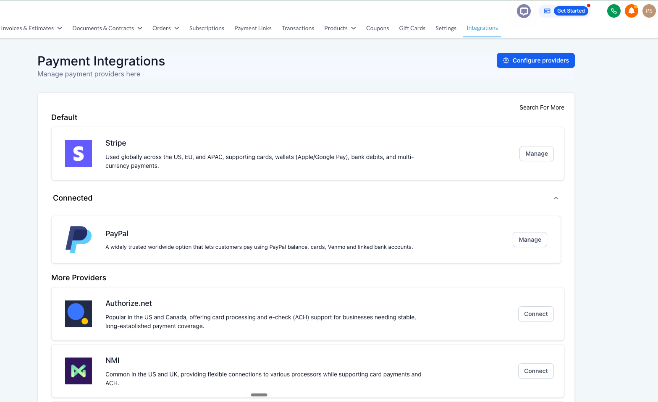Click the PayPal provider name
658x402 pixels.
[x=117, y=234]
